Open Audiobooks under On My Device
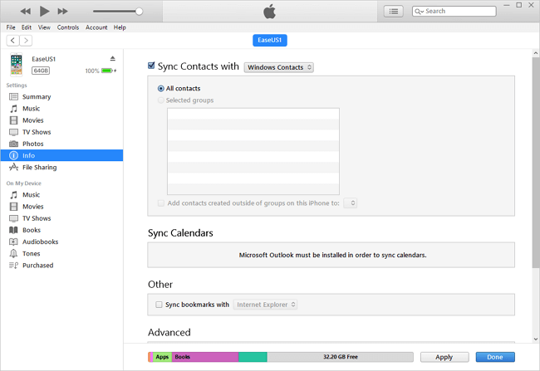This screenshot has width=540, height=371. (x=40, y=242)
